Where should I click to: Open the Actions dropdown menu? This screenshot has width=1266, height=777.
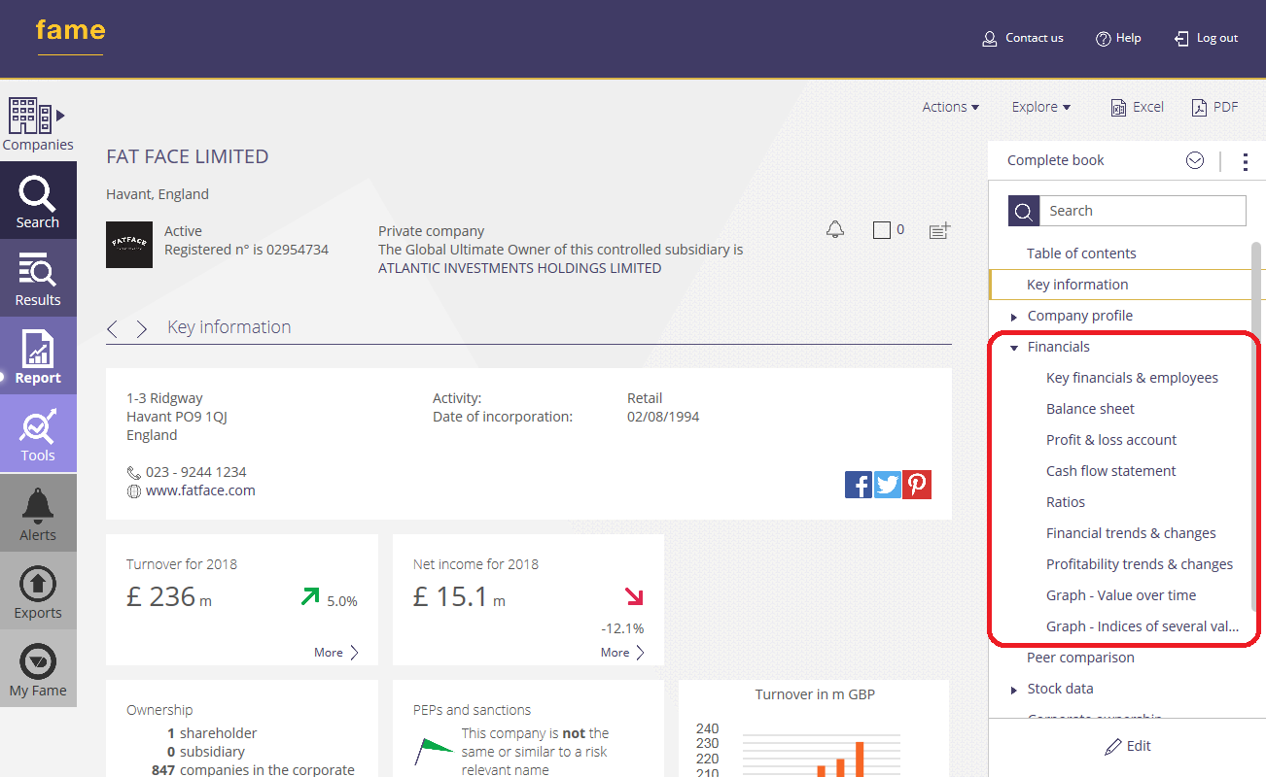coord(950,107)
